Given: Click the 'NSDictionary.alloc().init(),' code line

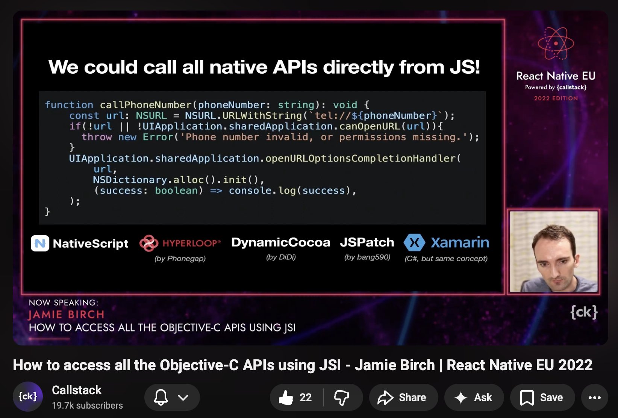Looking at the screenshot, I should [x=179, y=180].
